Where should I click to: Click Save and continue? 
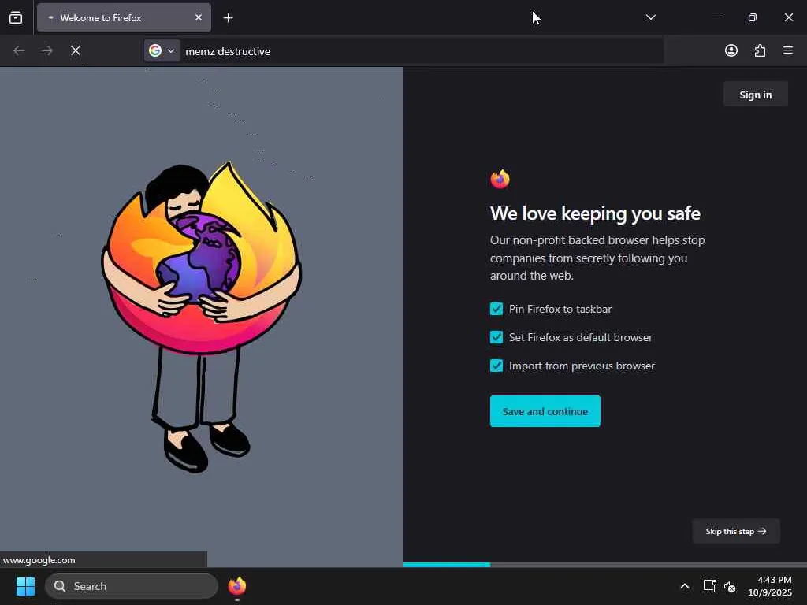[545, 411]
